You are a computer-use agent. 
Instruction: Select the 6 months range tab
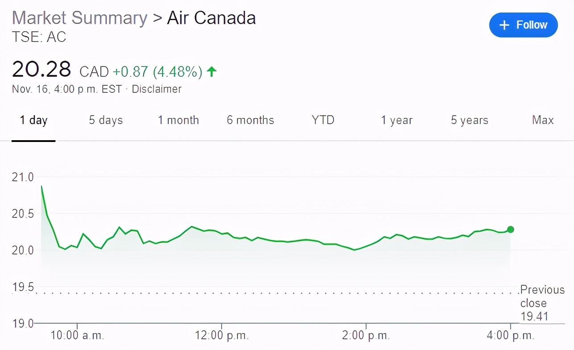(250, 121)
